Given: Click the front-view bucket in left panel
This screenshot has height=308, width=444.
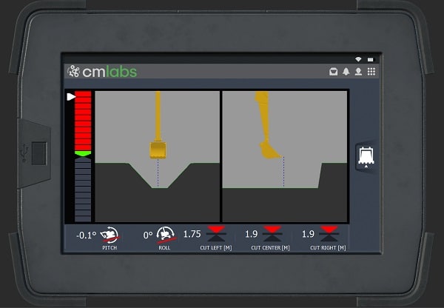Looking at the screenshot, I should point(158,150).
